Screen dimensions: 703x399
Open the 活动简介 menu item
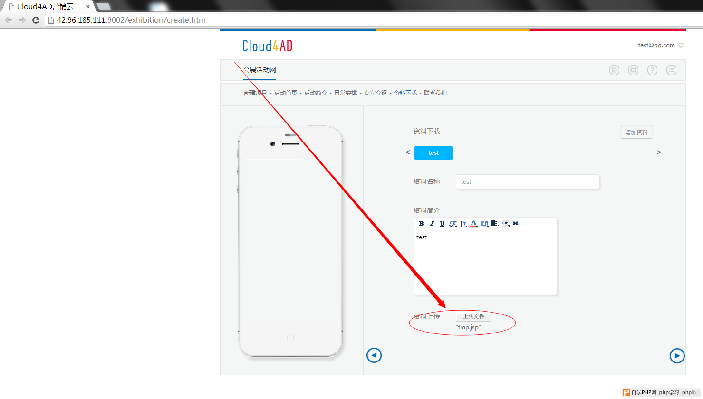pos(316,93)
